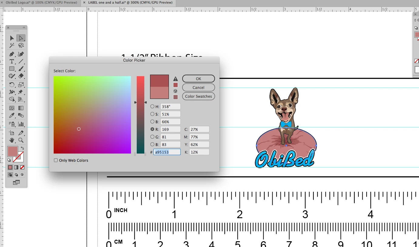Open Color Swatches from Color Picker

[x=199, y=96]
